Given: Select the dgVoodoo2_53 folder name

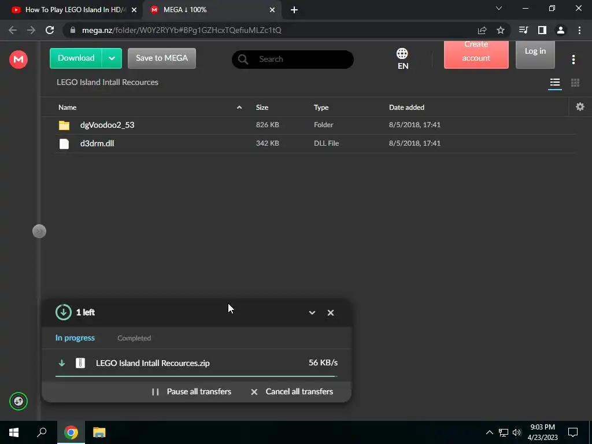Looking at the screenshot, I should point(107,125).
